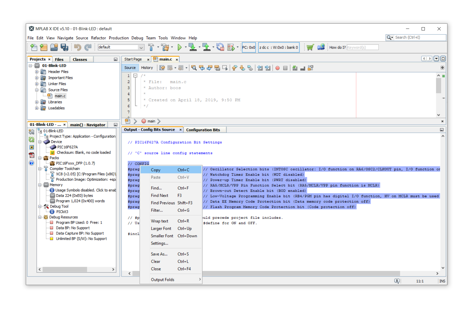The height and width of the screenshot is (309, 473).
Task: Toggle Source view in editor
Action: [130, 68]
